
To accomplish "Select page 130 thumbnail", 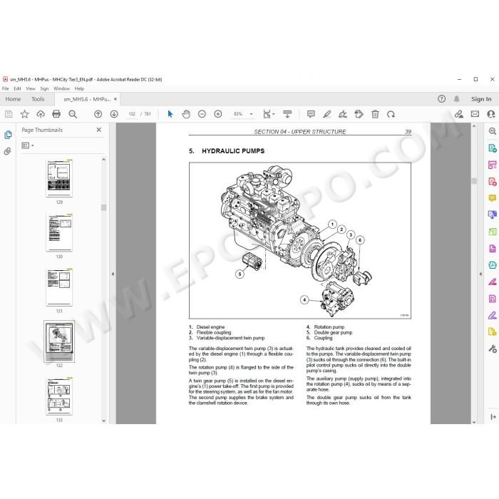I will point(59,233).
